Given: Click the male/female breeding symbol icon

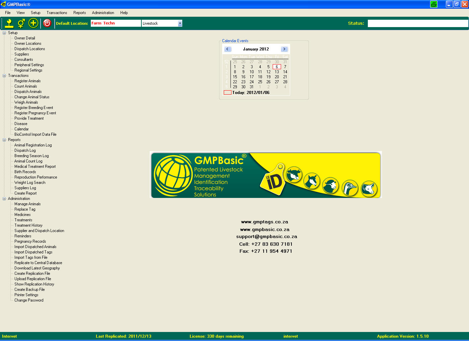Looking at the screenshot, I should [x=21, y=23].
